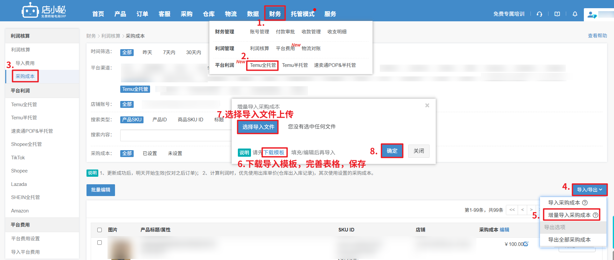This screenshot has width=614, height=260.
Task: Close the 增量导入采购成本 dialog with X
Action: (427, 106)
